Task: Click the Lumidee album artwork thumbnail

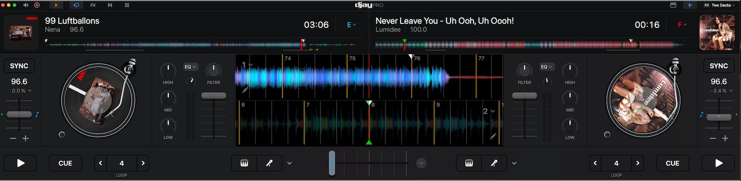Action: pos(717,32)
